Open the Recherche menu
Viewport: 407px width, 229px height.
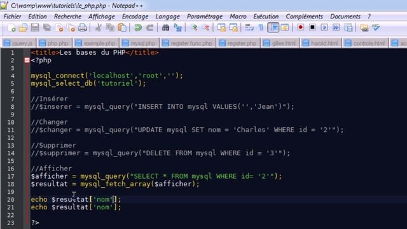tap(67, 17)
